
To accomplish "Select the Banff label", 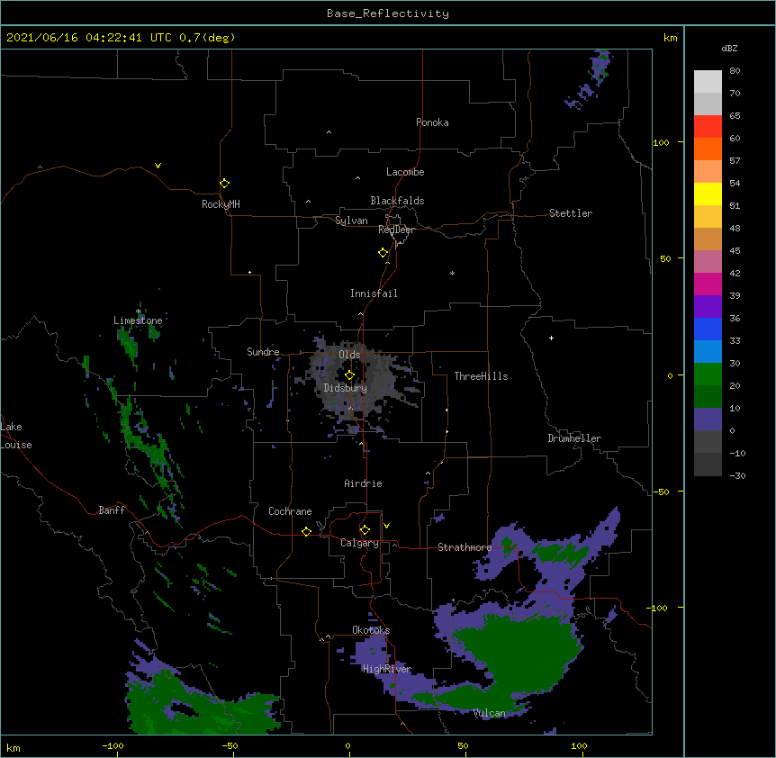I will tap(112, 510).
